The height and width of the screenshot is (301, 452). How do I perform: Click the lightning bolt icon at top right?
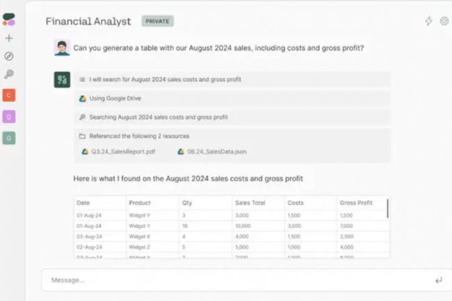pos(428,21)
